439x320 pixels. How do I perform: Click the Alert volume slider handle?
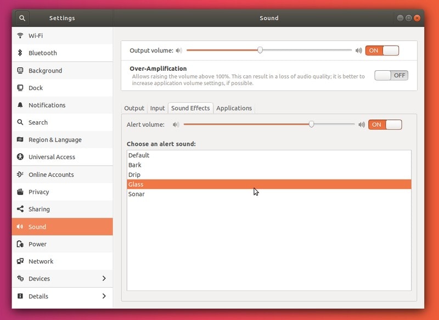pos(311,124)
